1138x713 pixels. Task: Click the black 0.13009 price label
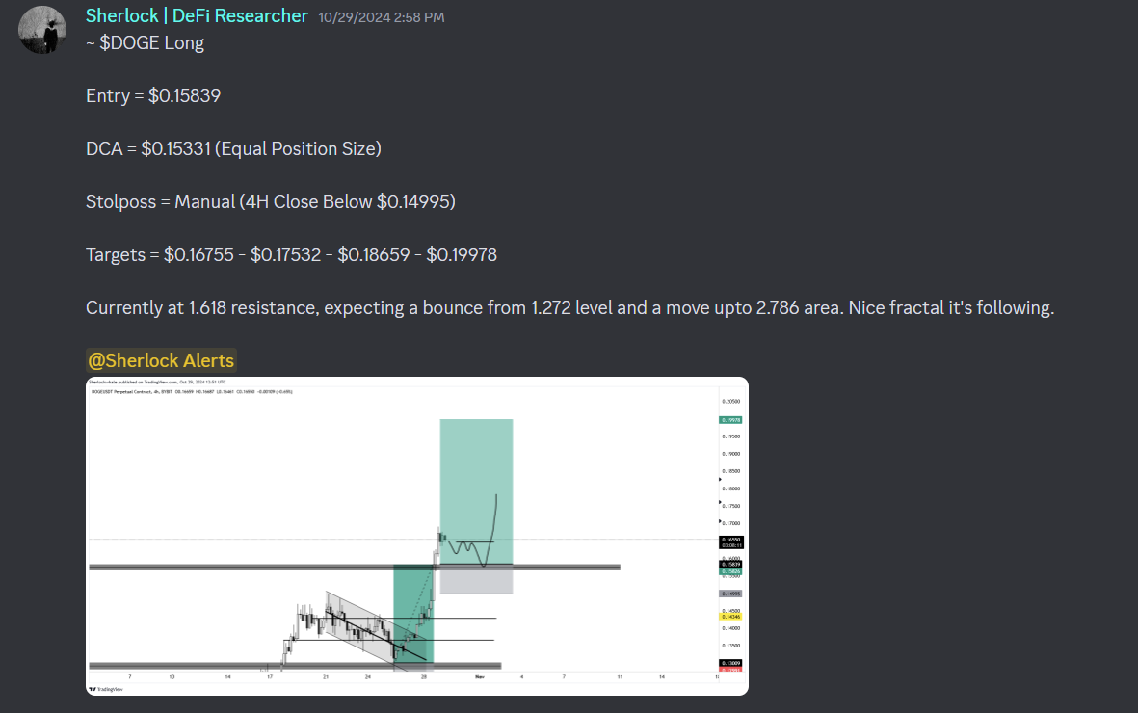(731, 663)
